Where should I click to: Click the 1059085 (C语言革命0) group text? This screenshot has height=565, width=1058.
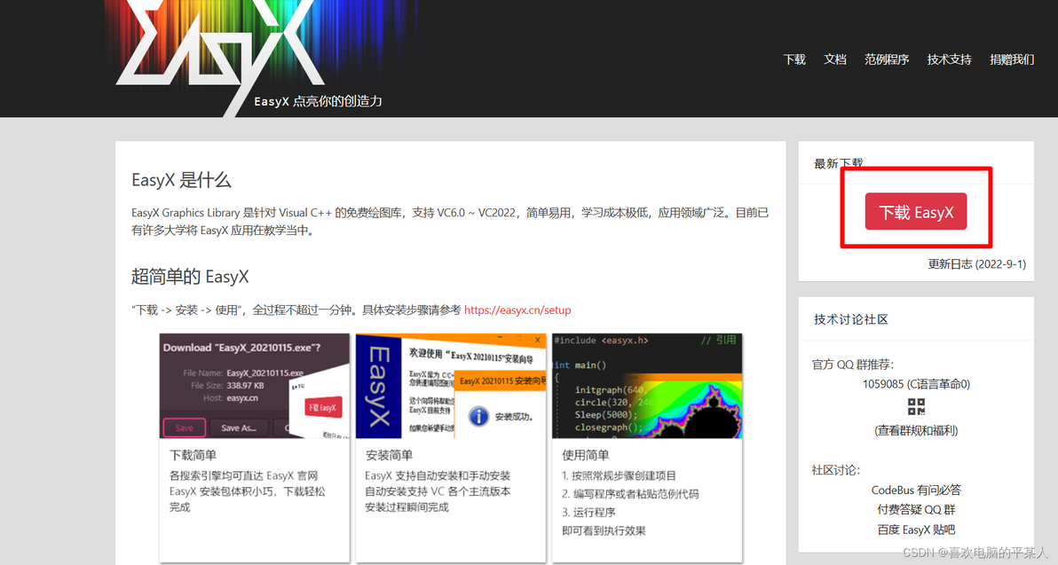coord(916,384)
